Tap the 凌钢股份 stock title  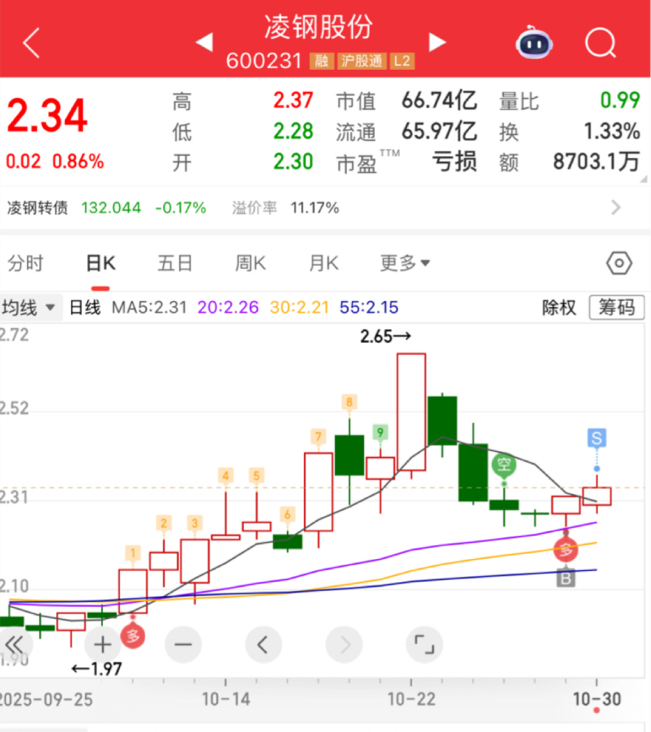click(x=318, y=26)
